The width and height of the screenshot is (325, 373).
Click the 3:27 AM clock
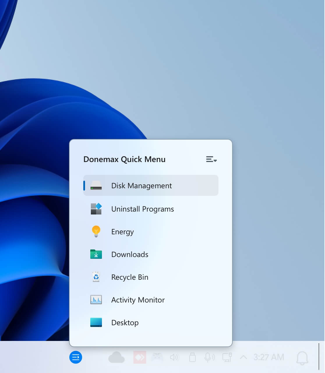point(269,357)
